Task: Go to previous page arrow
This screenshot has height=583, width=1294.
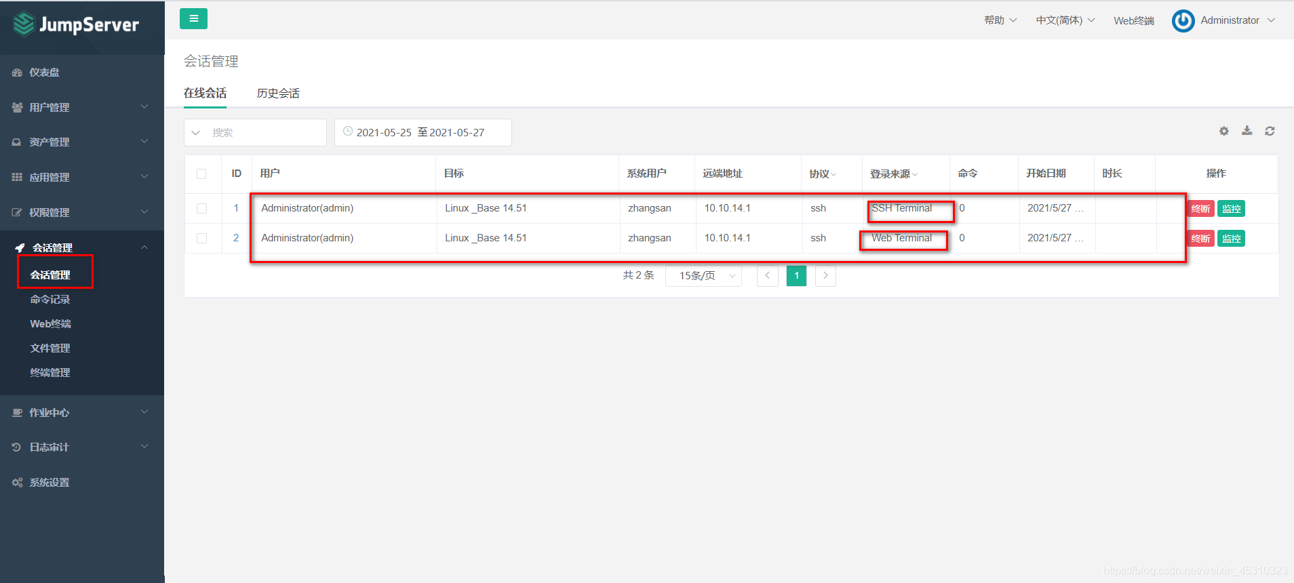Action: point(768,276)
